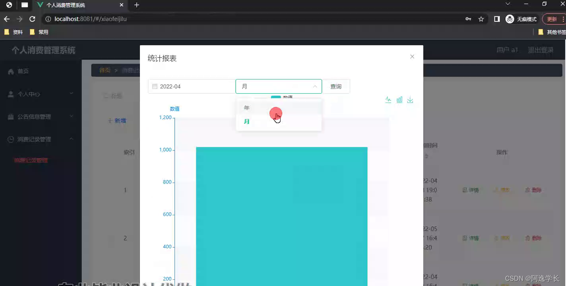Open the 常用 bookmark folder
The image size is (566, 286).
39,32
